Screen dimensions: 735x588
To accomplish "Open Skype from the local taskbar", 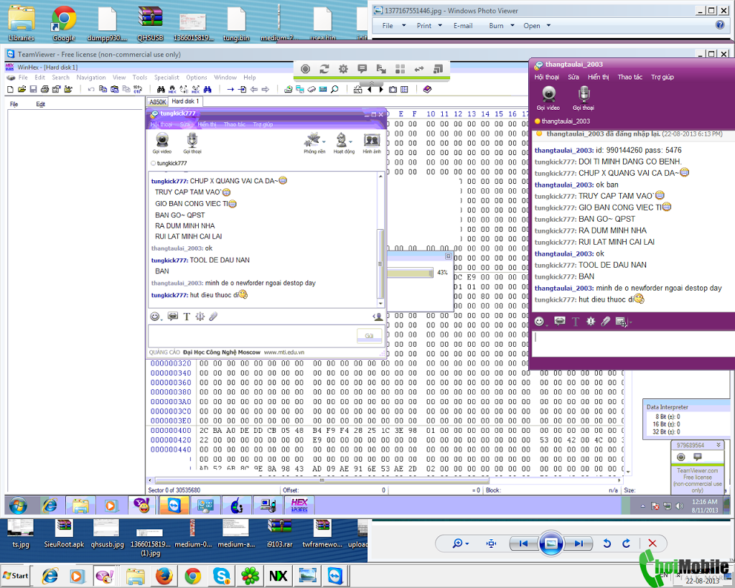I will [x=221, y=576].
